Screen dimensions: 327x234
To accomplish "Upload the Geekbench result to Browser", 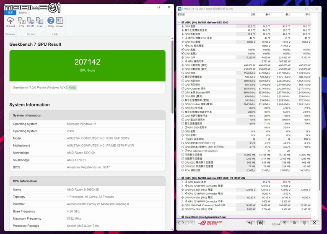I will 10,22.
